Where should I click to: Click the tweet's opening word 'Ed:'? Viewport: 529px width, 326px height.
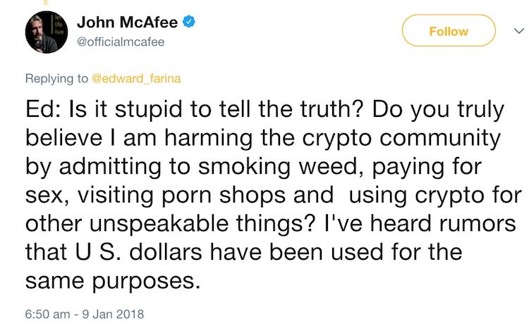click(x=43, y=109)
